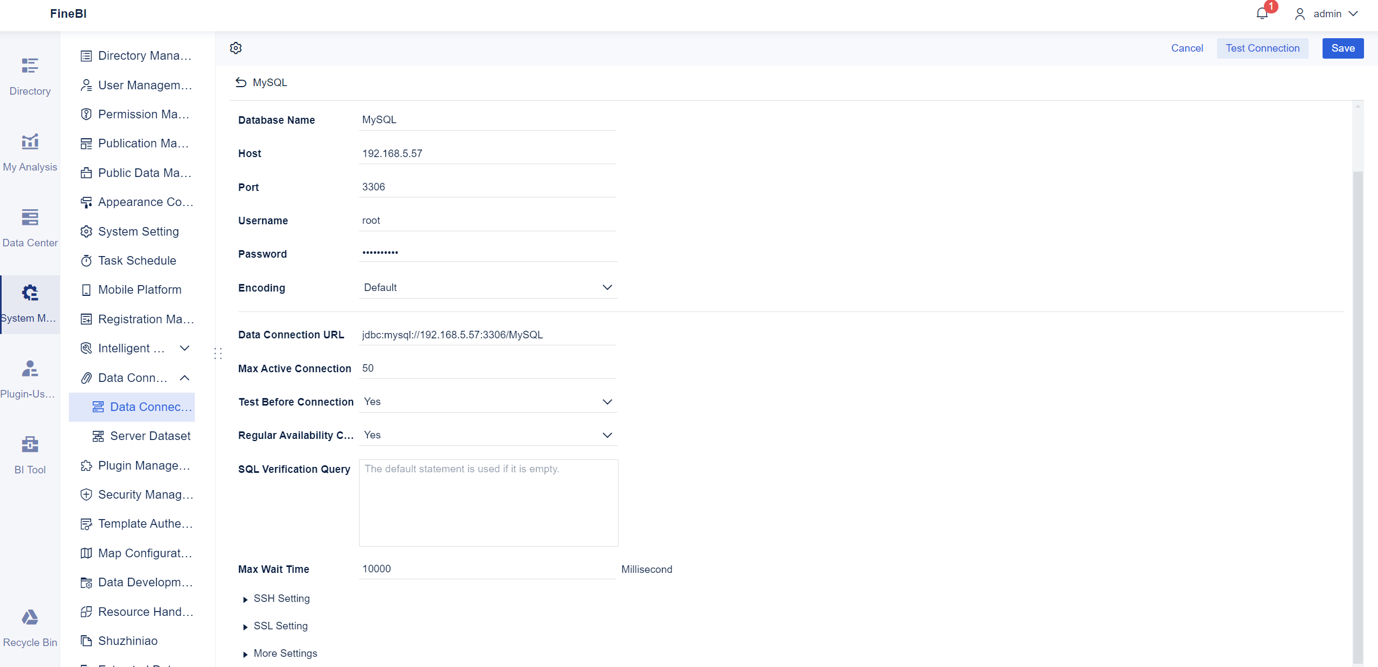Click the Cancel link

(1187, 48)
